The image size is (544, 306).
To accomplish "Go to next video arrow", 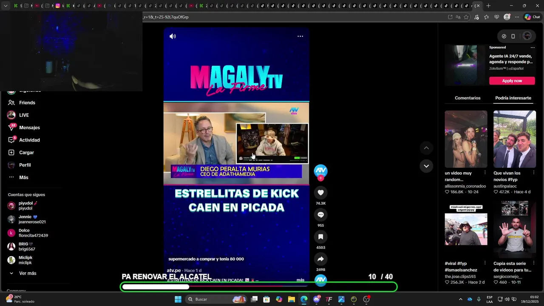I will pos(426,166).
